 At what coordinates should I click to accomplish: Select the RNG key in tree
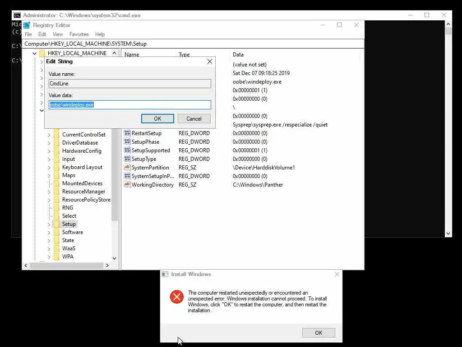68,208
